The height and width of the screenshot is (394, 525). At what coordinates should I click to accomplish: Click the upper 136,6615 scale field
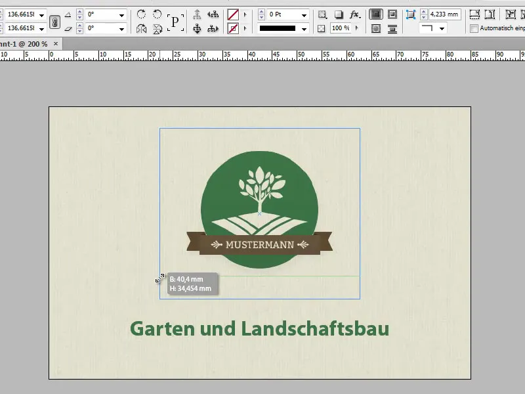[x=21, y=14]
